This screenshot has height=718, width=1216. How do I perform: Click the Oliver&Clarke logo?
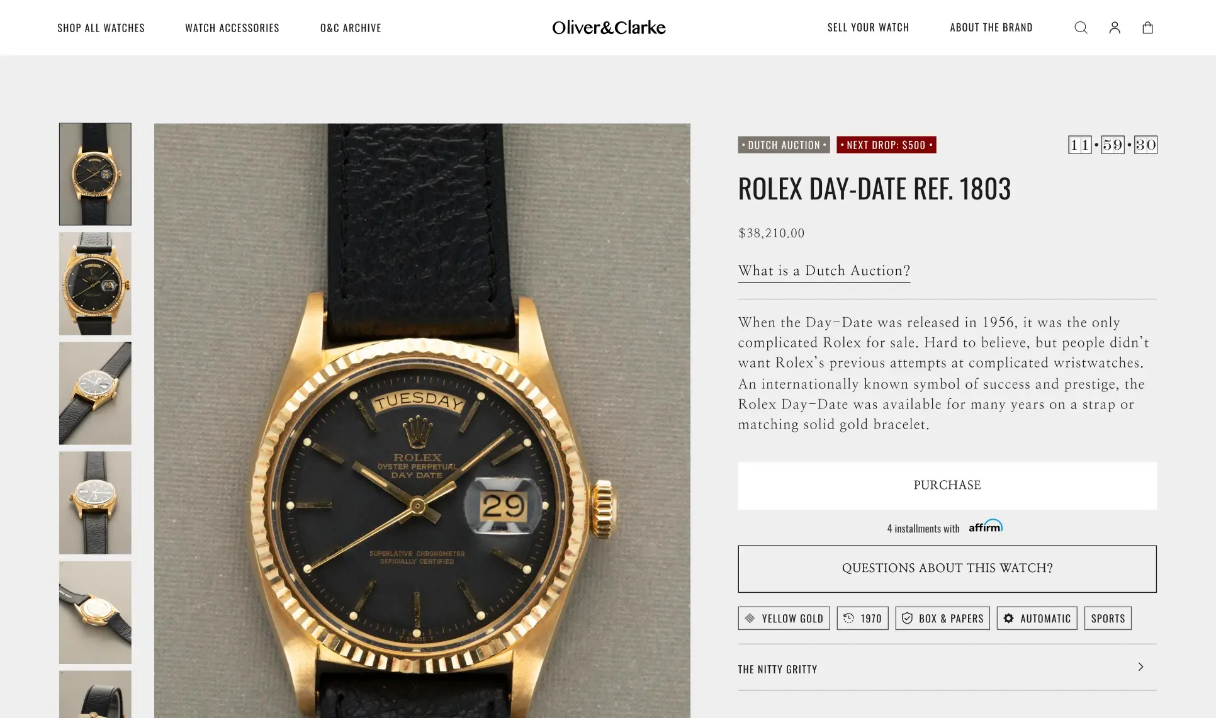(609, 28)
